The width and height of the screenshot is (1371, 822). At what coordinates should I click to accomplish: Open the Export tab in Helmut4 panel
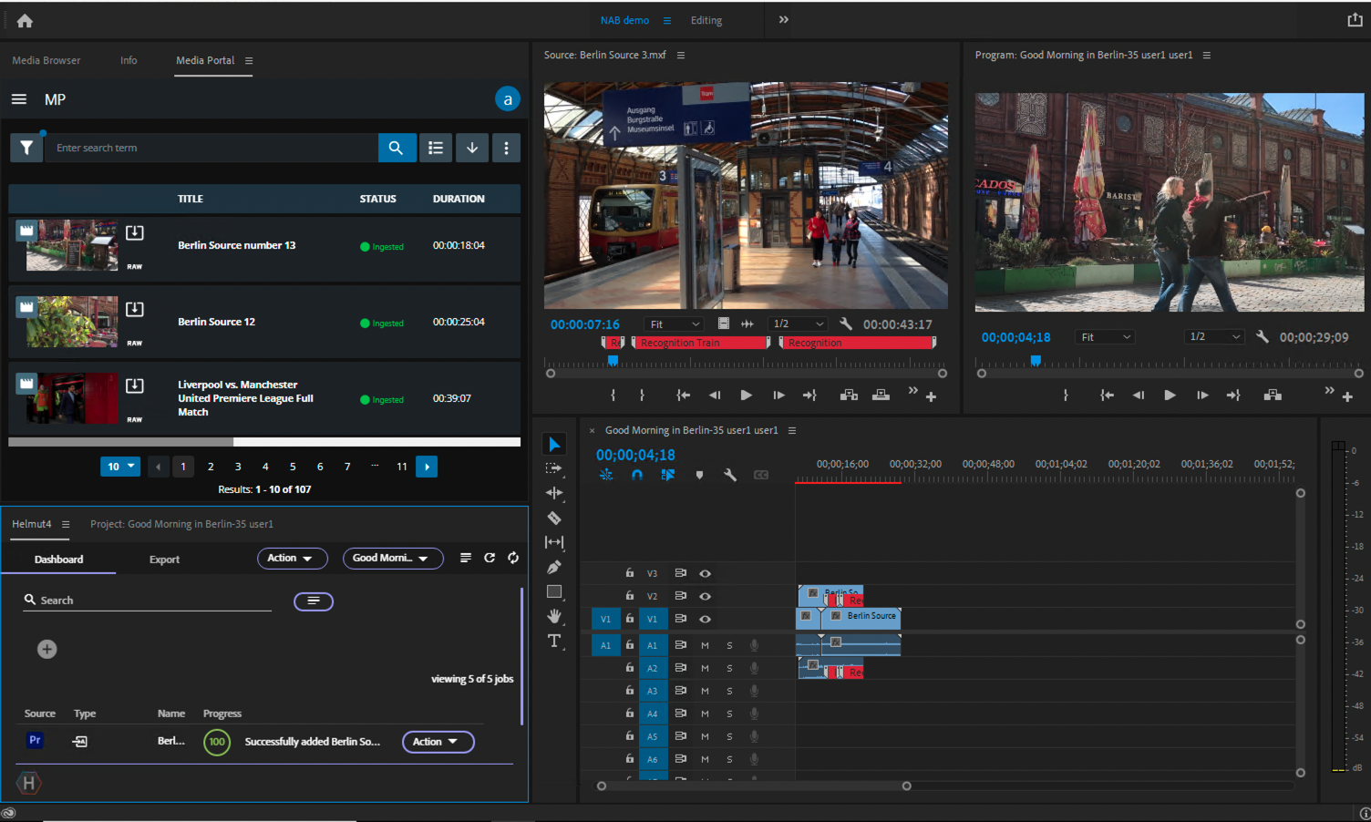pos(164,560)
